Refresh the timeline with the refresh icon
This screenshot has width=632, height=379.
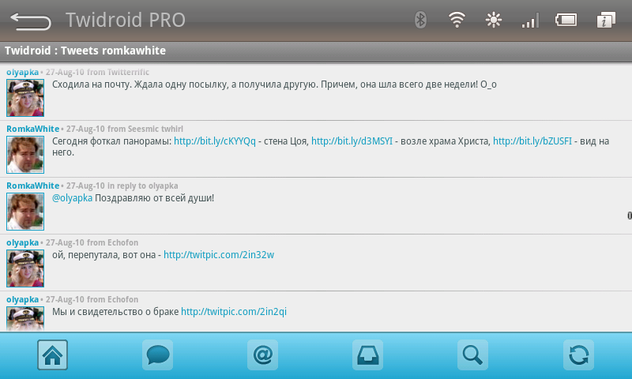tap(578, 355)
